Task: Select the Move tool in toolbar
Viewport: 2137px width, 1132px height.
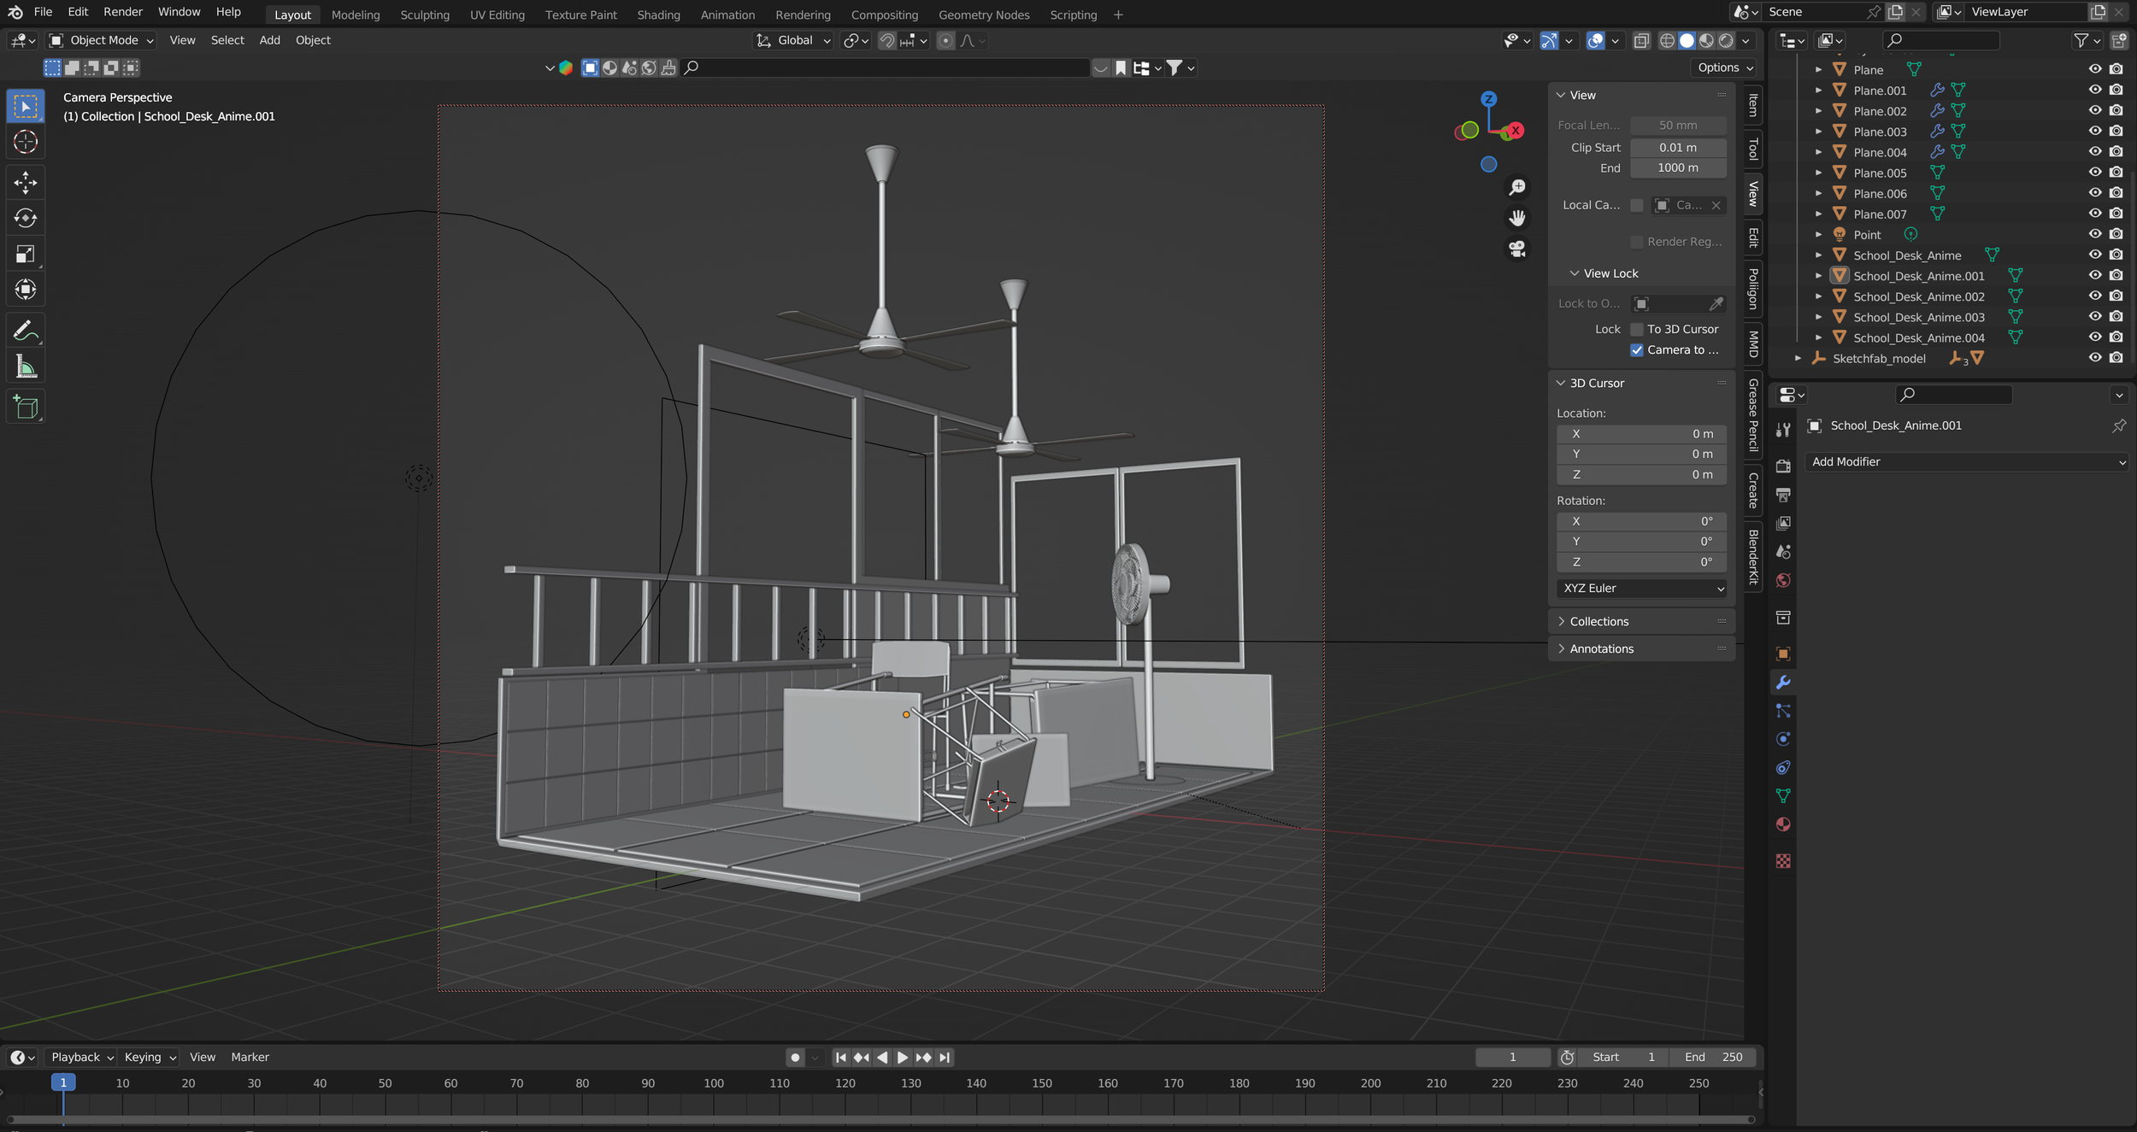Action: [x=26, y=181]
